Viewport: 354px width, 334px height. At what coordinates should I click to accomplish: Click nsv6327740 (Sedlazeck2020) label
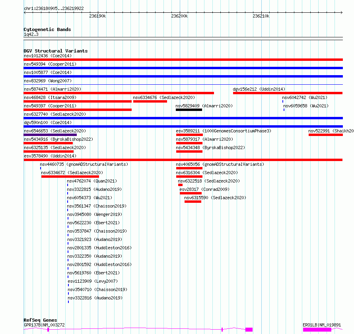tap(55, 114)
